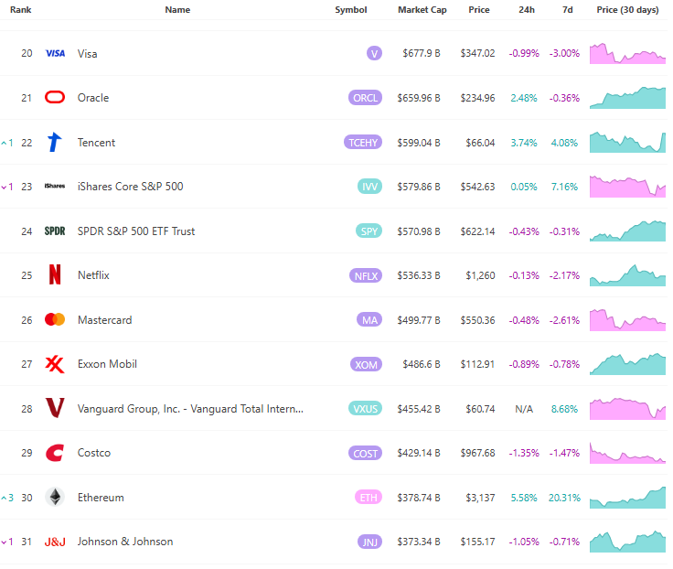The width and height of the screenshot is (673, 569).
Task: Click the Oracle red oval logo
Action: tap(55, 98)
